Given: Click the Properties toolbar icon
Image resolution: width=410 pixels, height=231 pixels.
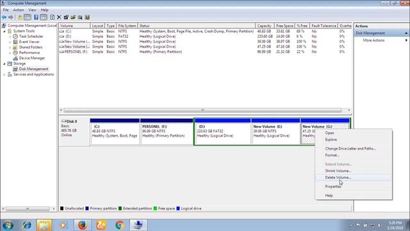Looking at the screenshot, I should [x=66, y=17].
